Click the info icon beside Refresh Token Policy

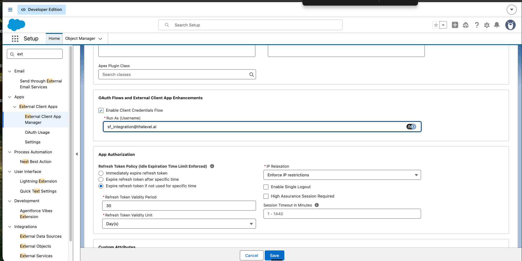tap(212, 166)
